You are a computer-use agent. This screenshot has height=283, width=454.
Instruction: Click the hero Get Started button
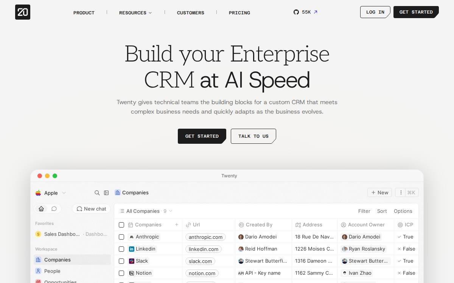tap(202, 136)
